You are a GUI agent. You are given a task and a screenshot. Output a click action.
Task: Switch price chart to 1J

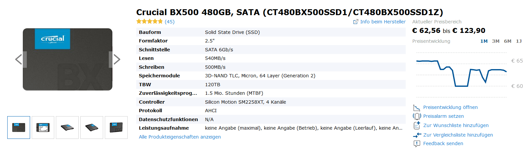pos(519,41)
